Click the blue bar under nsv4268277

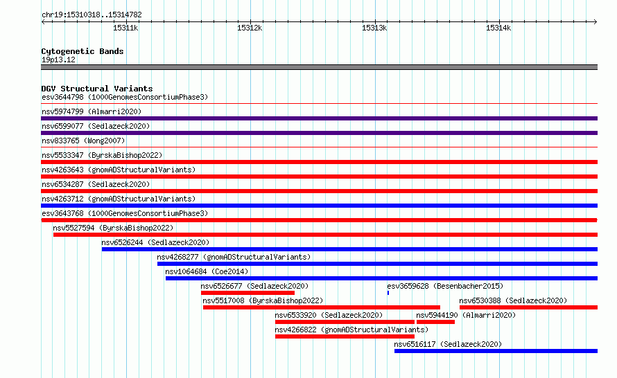point(377,264)
